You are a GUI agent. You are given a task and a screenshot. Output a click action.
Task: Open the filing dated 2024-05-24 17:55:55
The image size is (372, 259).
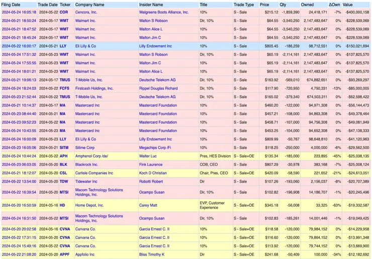19,63
